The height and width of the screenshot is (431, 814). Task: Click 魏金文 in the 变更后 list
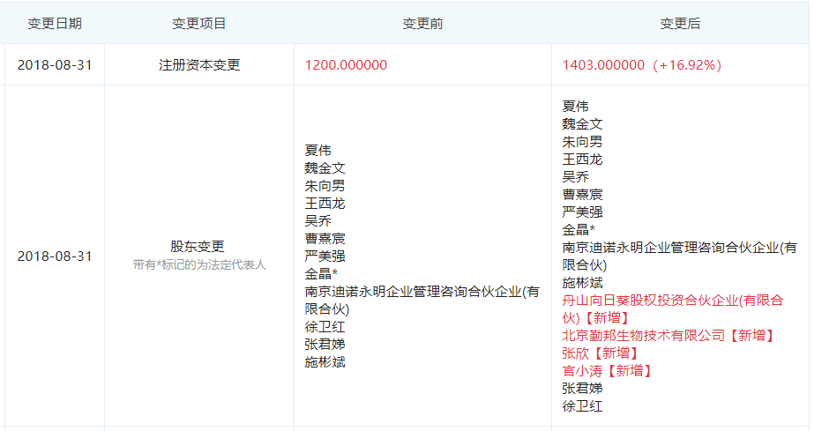pyautogui.click(x=582, y=124)
